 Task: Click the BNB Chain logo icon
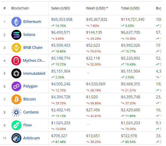pos(16,48)
